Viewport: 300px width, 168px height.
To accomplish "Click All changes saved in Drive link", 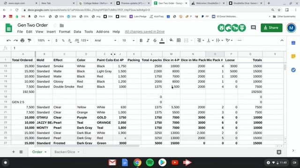I will click(145, 32).
